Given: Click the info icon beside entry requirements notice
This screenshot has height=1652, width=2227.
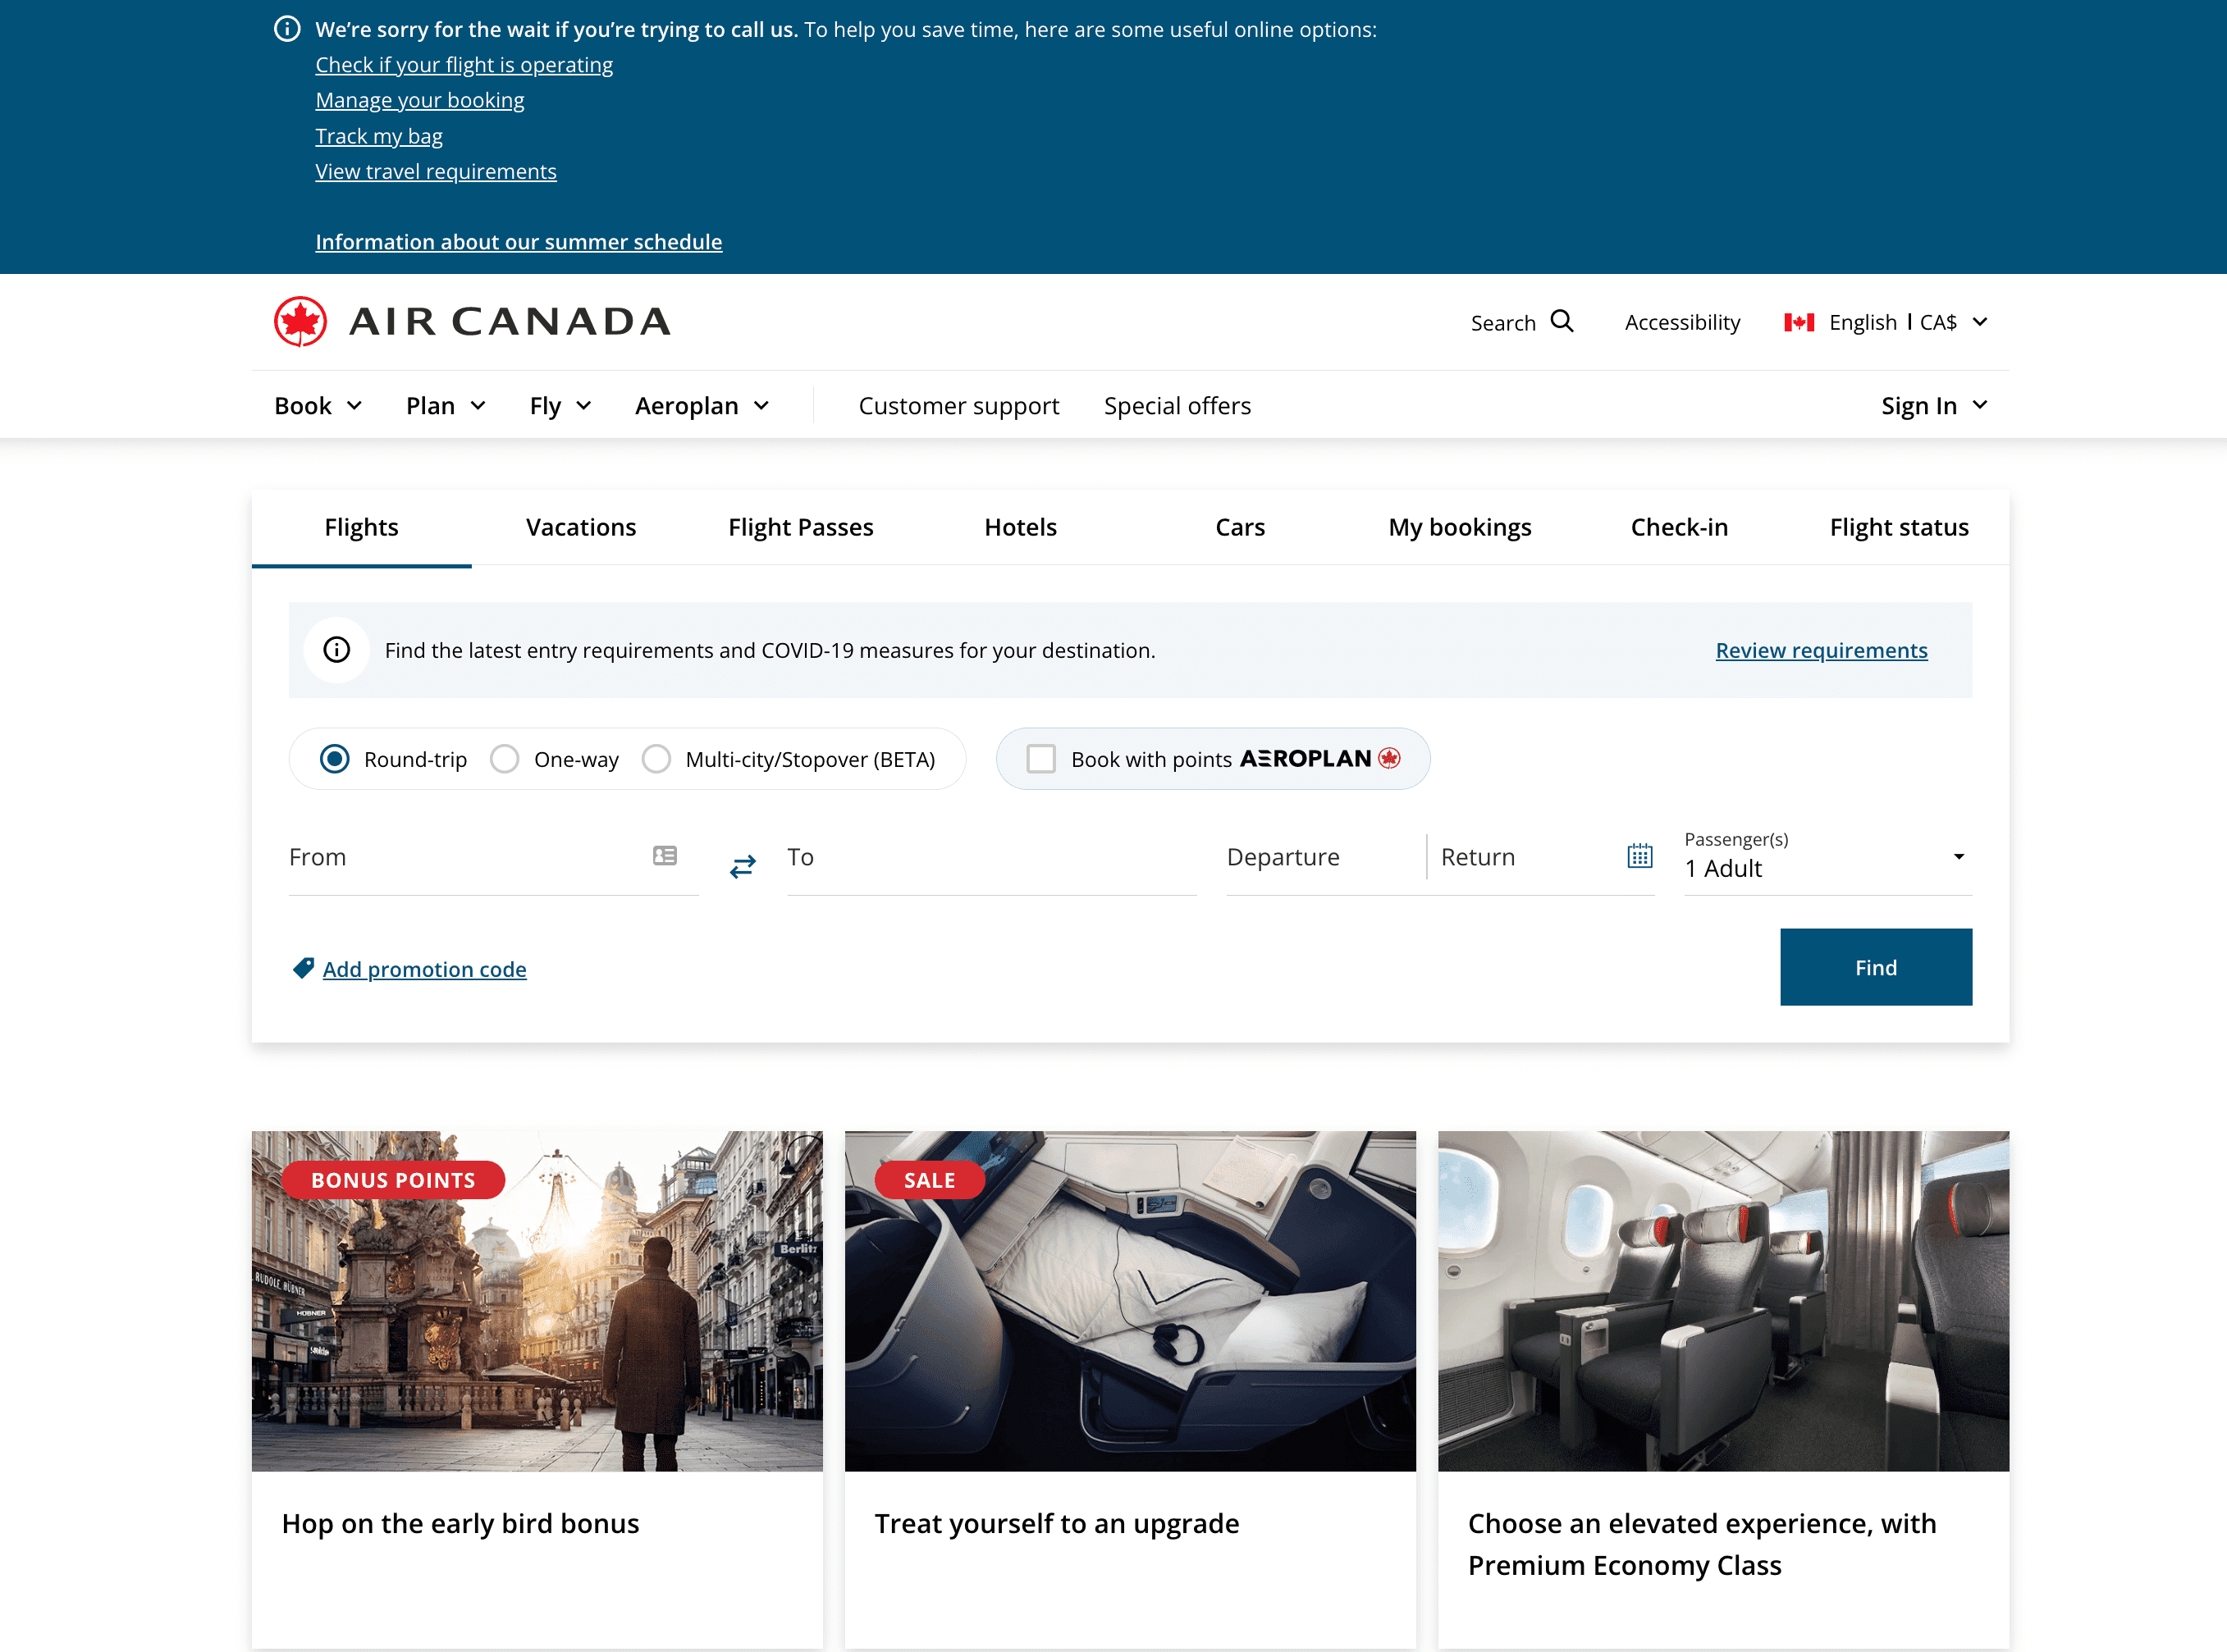Looking at the screenshot, I should 336,649.
